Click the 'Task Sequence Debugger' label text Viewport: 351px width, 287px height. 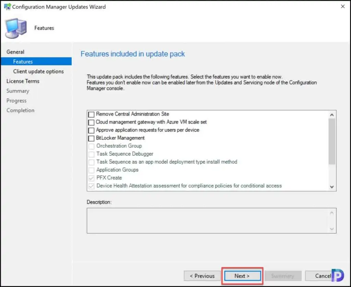point(125,154)
